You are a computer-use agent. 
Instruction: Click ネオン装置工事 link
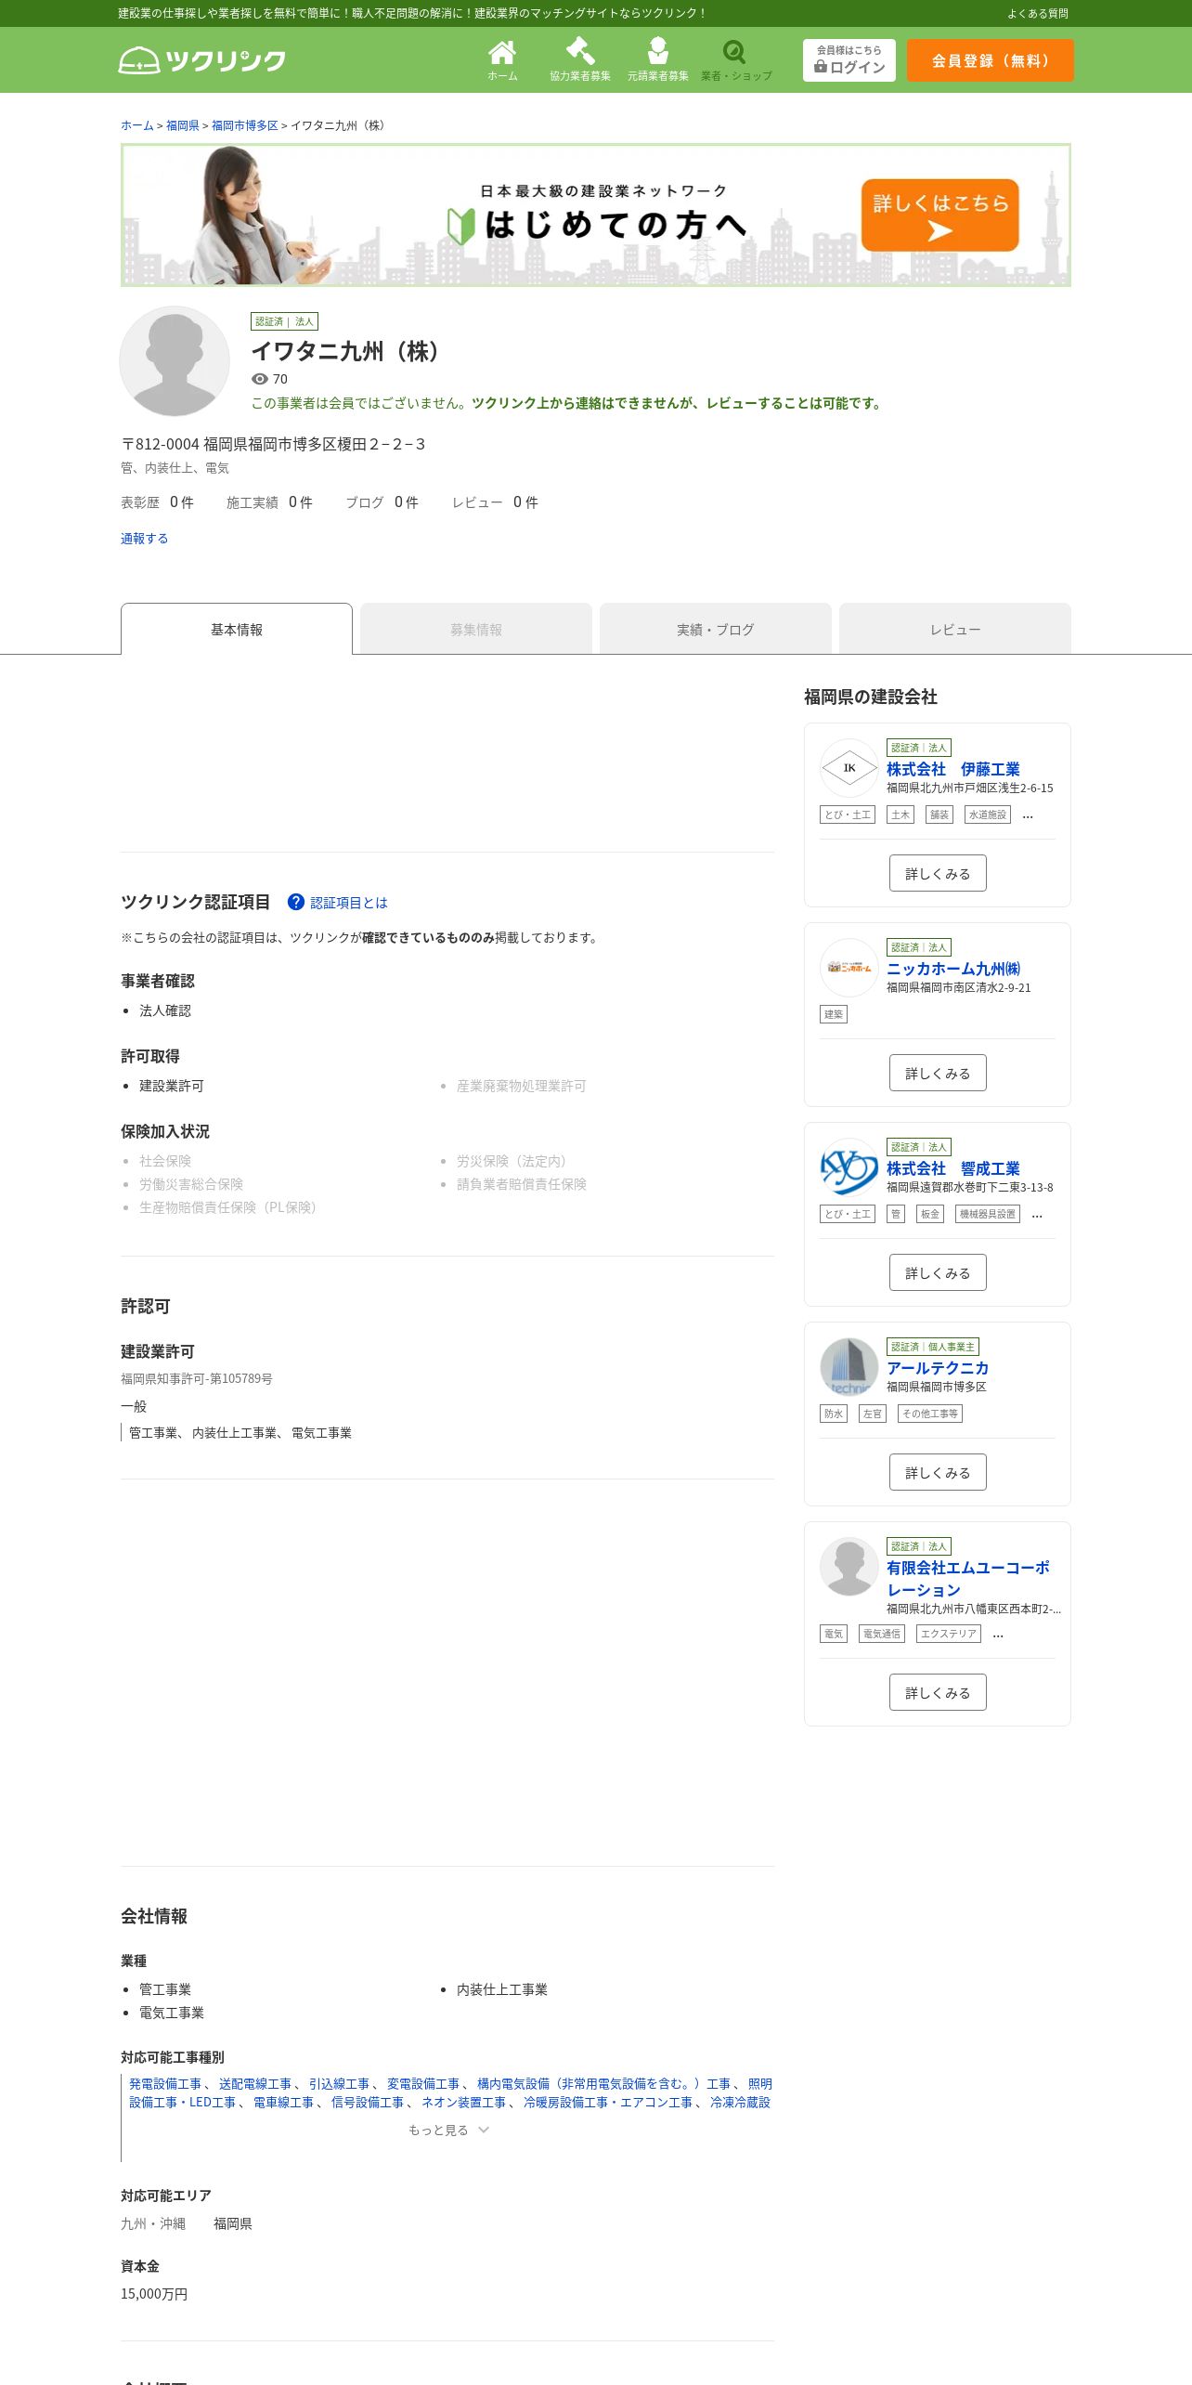pos(463,2103)
